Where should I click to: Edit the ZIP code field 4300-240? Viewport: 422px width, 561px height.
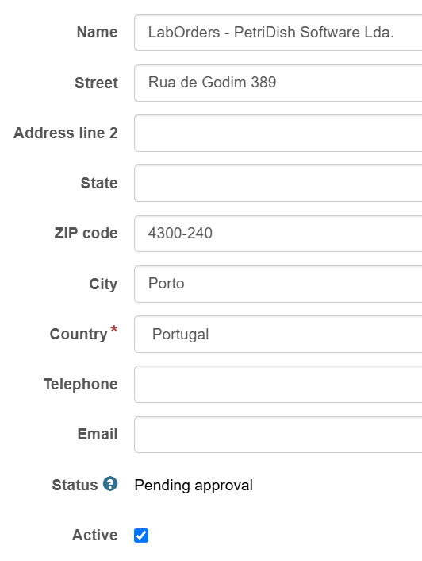(278, 234)
